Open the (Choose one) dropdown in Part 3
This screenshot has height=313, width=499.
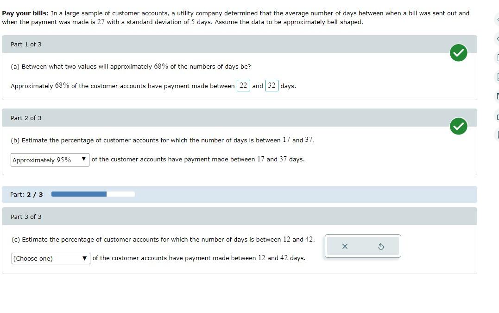click(x=50, y=258)
